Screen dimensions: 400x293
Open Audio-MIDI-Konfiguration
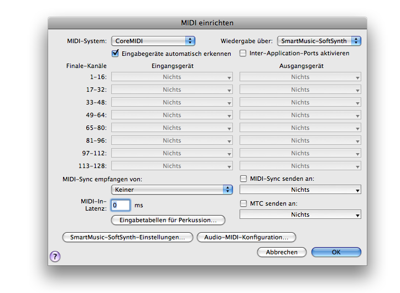(246, 237)
